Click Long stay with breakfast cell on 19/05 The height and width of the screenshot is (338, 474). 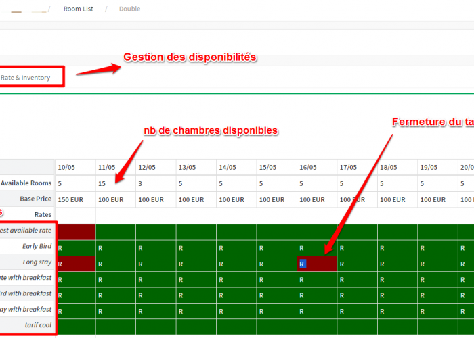click(437, 311)
